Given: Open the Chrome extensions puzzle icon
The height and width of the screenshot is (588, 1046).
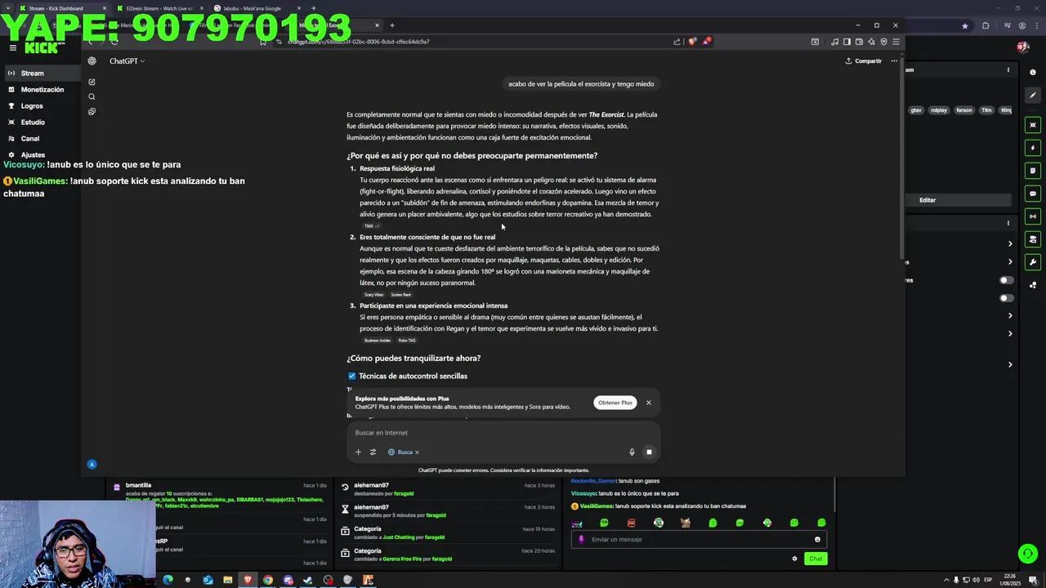Looking at the screenshot, I should pos(986,25).
